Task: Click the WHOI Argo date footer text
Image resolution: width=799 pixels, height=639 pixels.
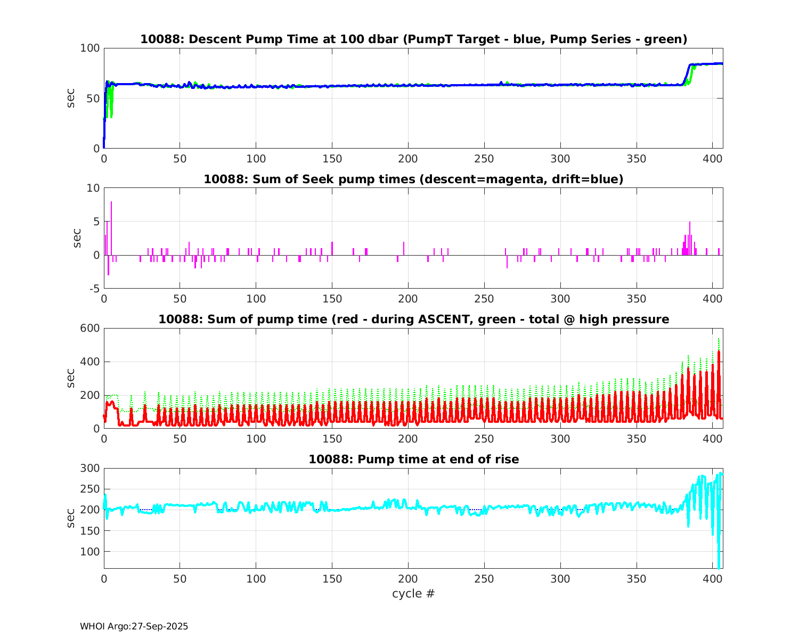Action: [x=134, y=627]
